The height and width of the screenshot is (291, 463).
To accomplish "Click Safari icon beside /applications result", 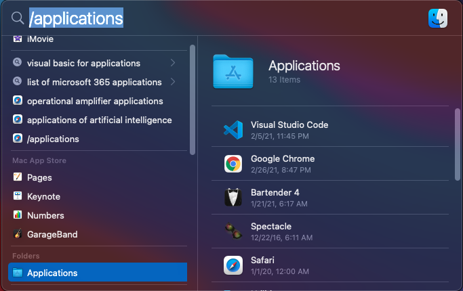I will tap(18, 138).
